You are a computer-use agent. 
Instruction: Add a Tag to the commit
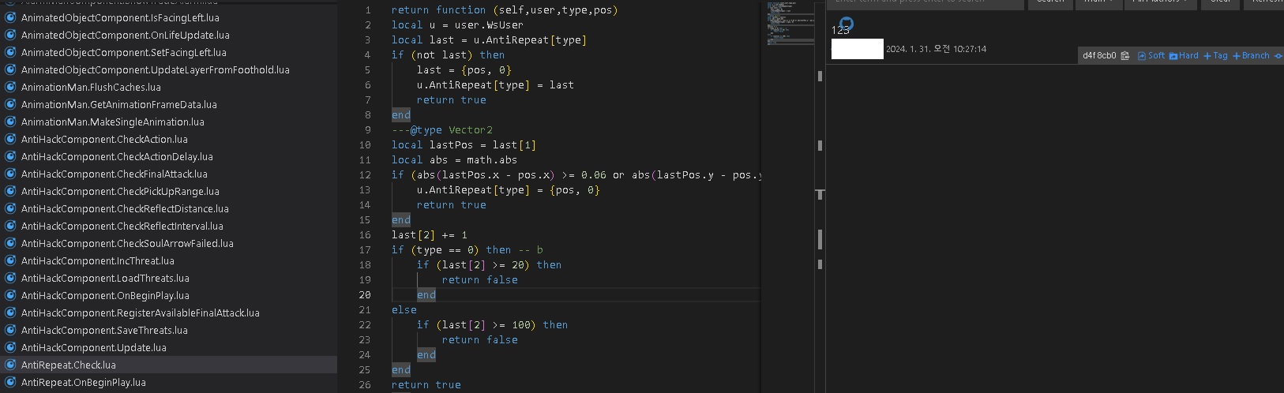point(1215,56)
